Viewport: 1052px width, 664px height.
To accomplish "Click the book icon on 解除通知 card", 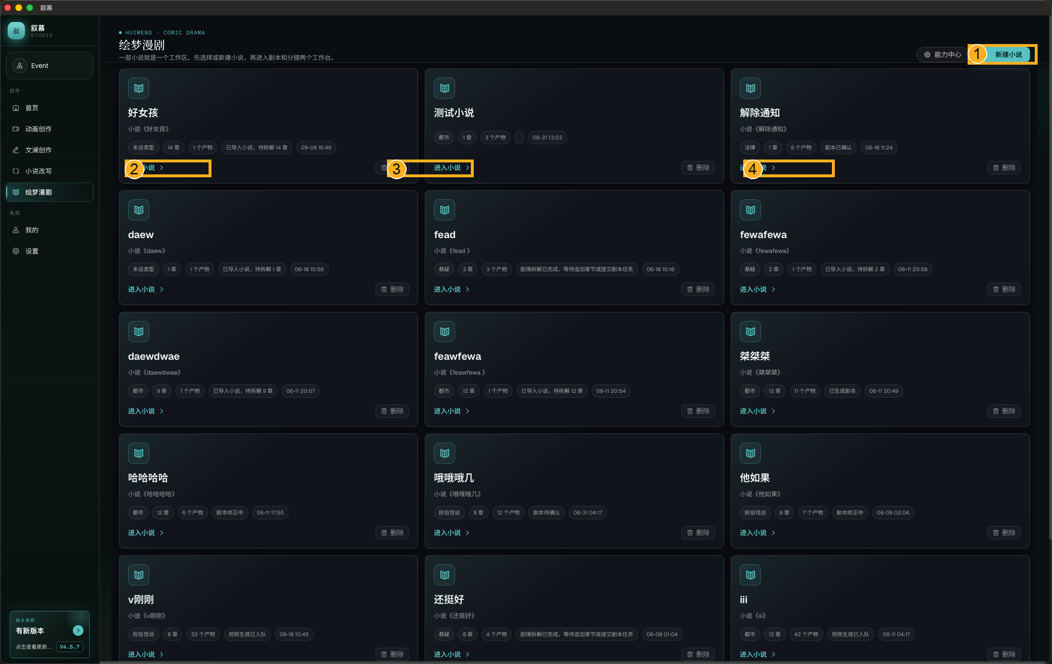I will click(750, 88).
